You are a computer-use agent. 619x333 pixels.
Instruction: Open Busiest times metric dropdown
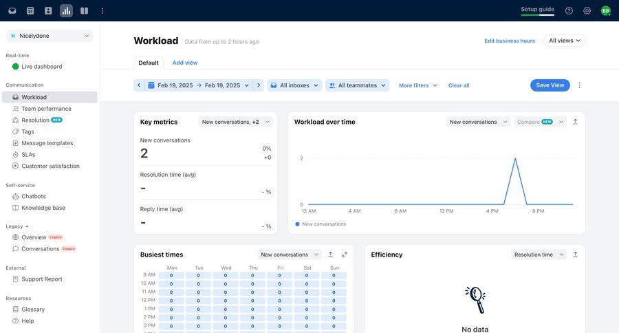290,255
